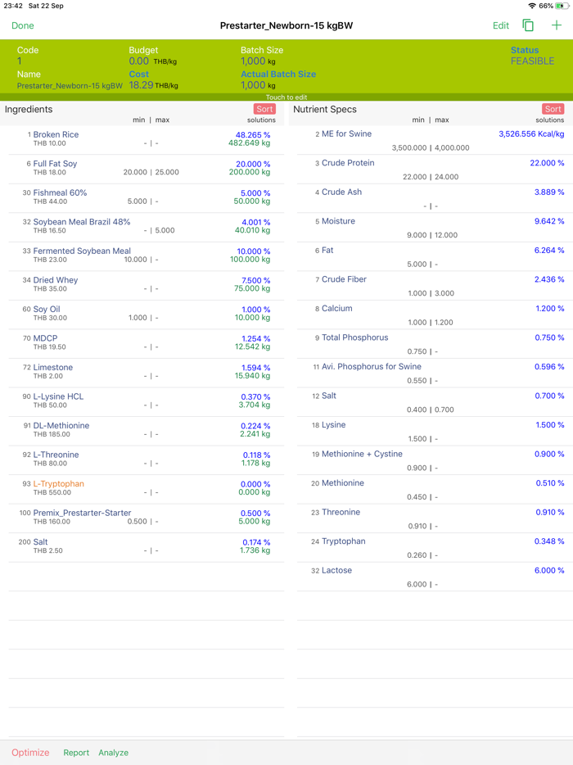573x765 pixels.
Task: Tap the Cost value 18.29 THB/kg
Action: click(x=153, y=85)
